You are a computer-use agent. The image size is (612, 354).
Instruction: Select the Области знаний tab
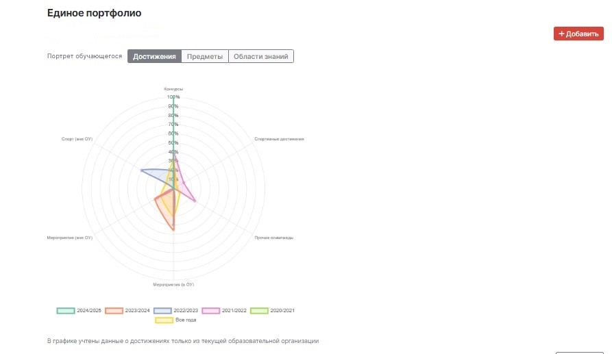click(x=260, y=56)
